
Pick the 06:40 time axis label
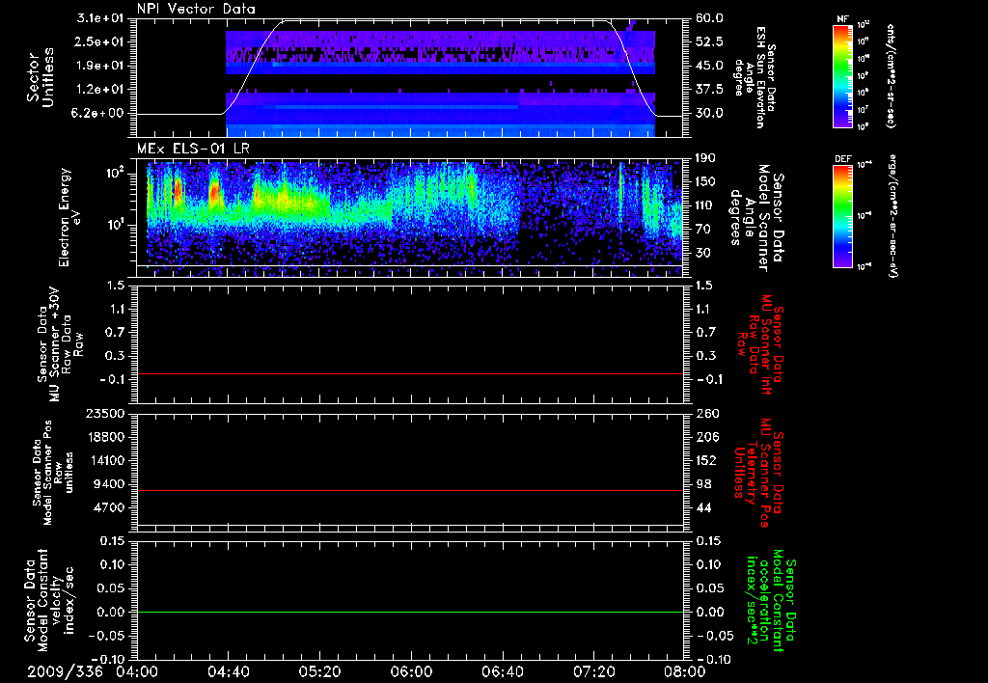pos(502,671)
